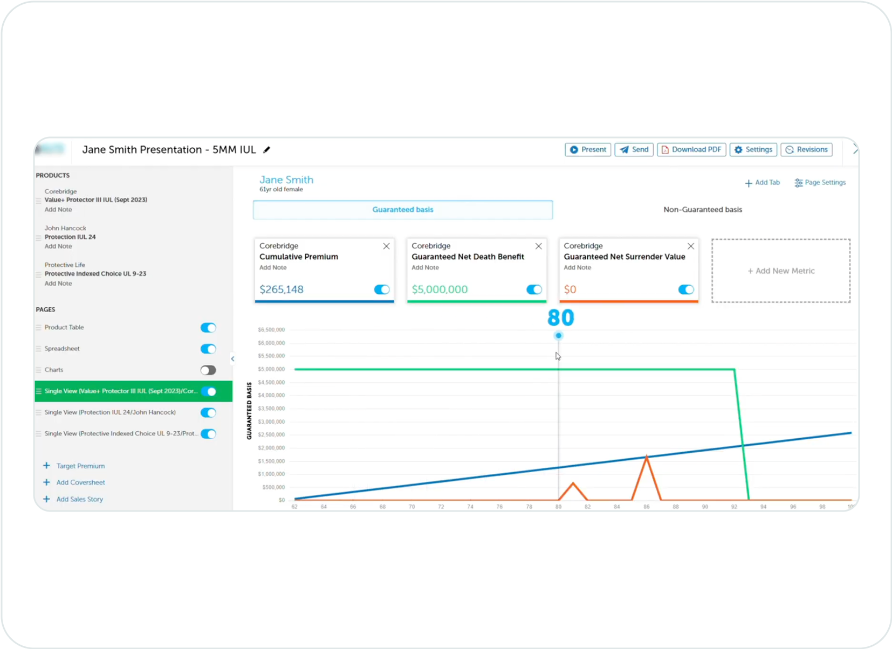Click the orange surrender value peak at age 86

[646, 457]
